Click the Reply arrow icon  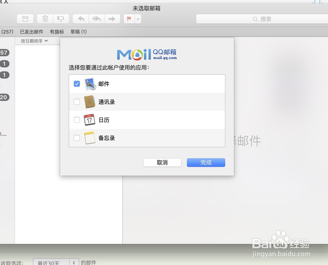[x=81, y=19]
